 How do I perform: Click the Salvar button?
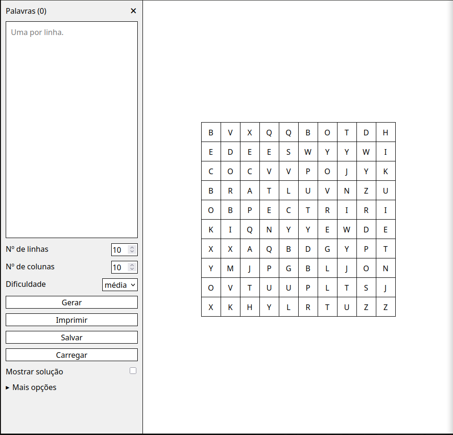pos(71,337)
